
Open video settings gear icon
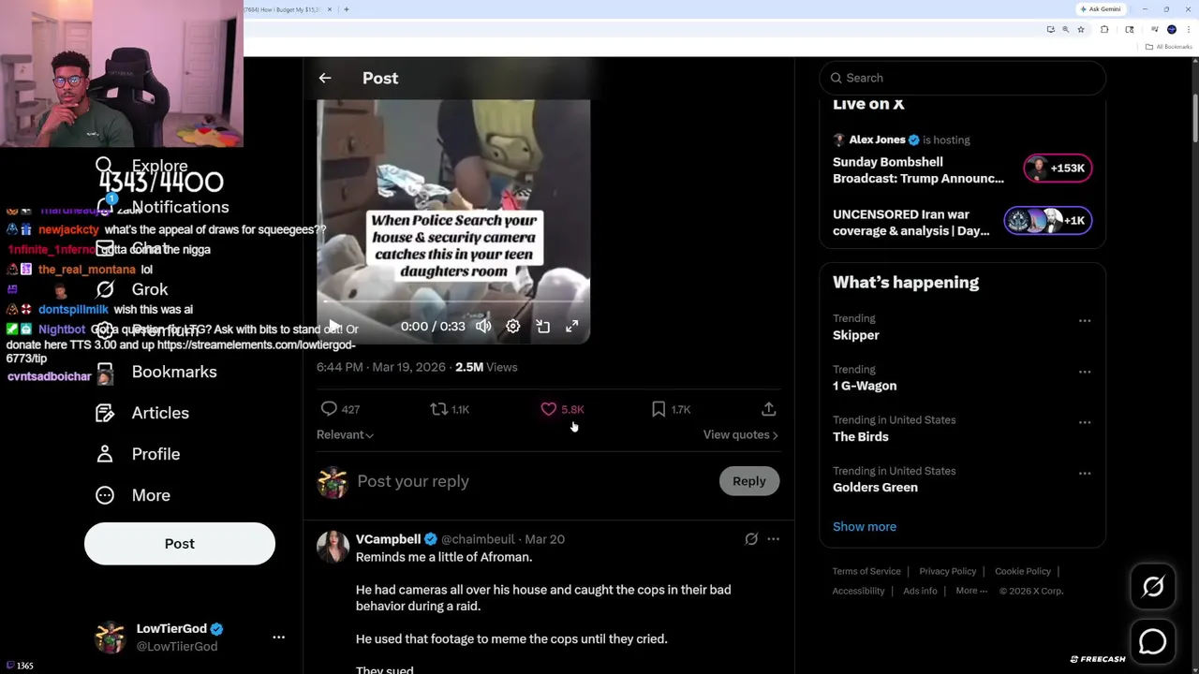[x=513, y=326]
